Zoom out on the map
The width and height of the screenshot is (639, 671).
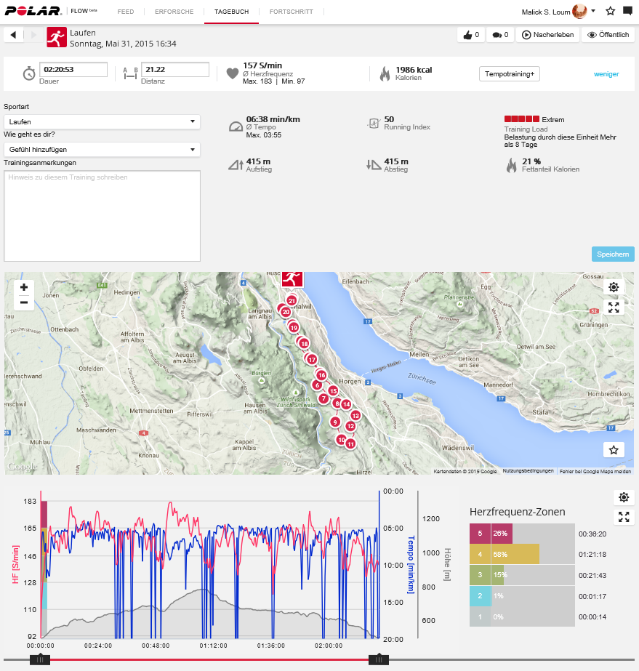[24, 302]
